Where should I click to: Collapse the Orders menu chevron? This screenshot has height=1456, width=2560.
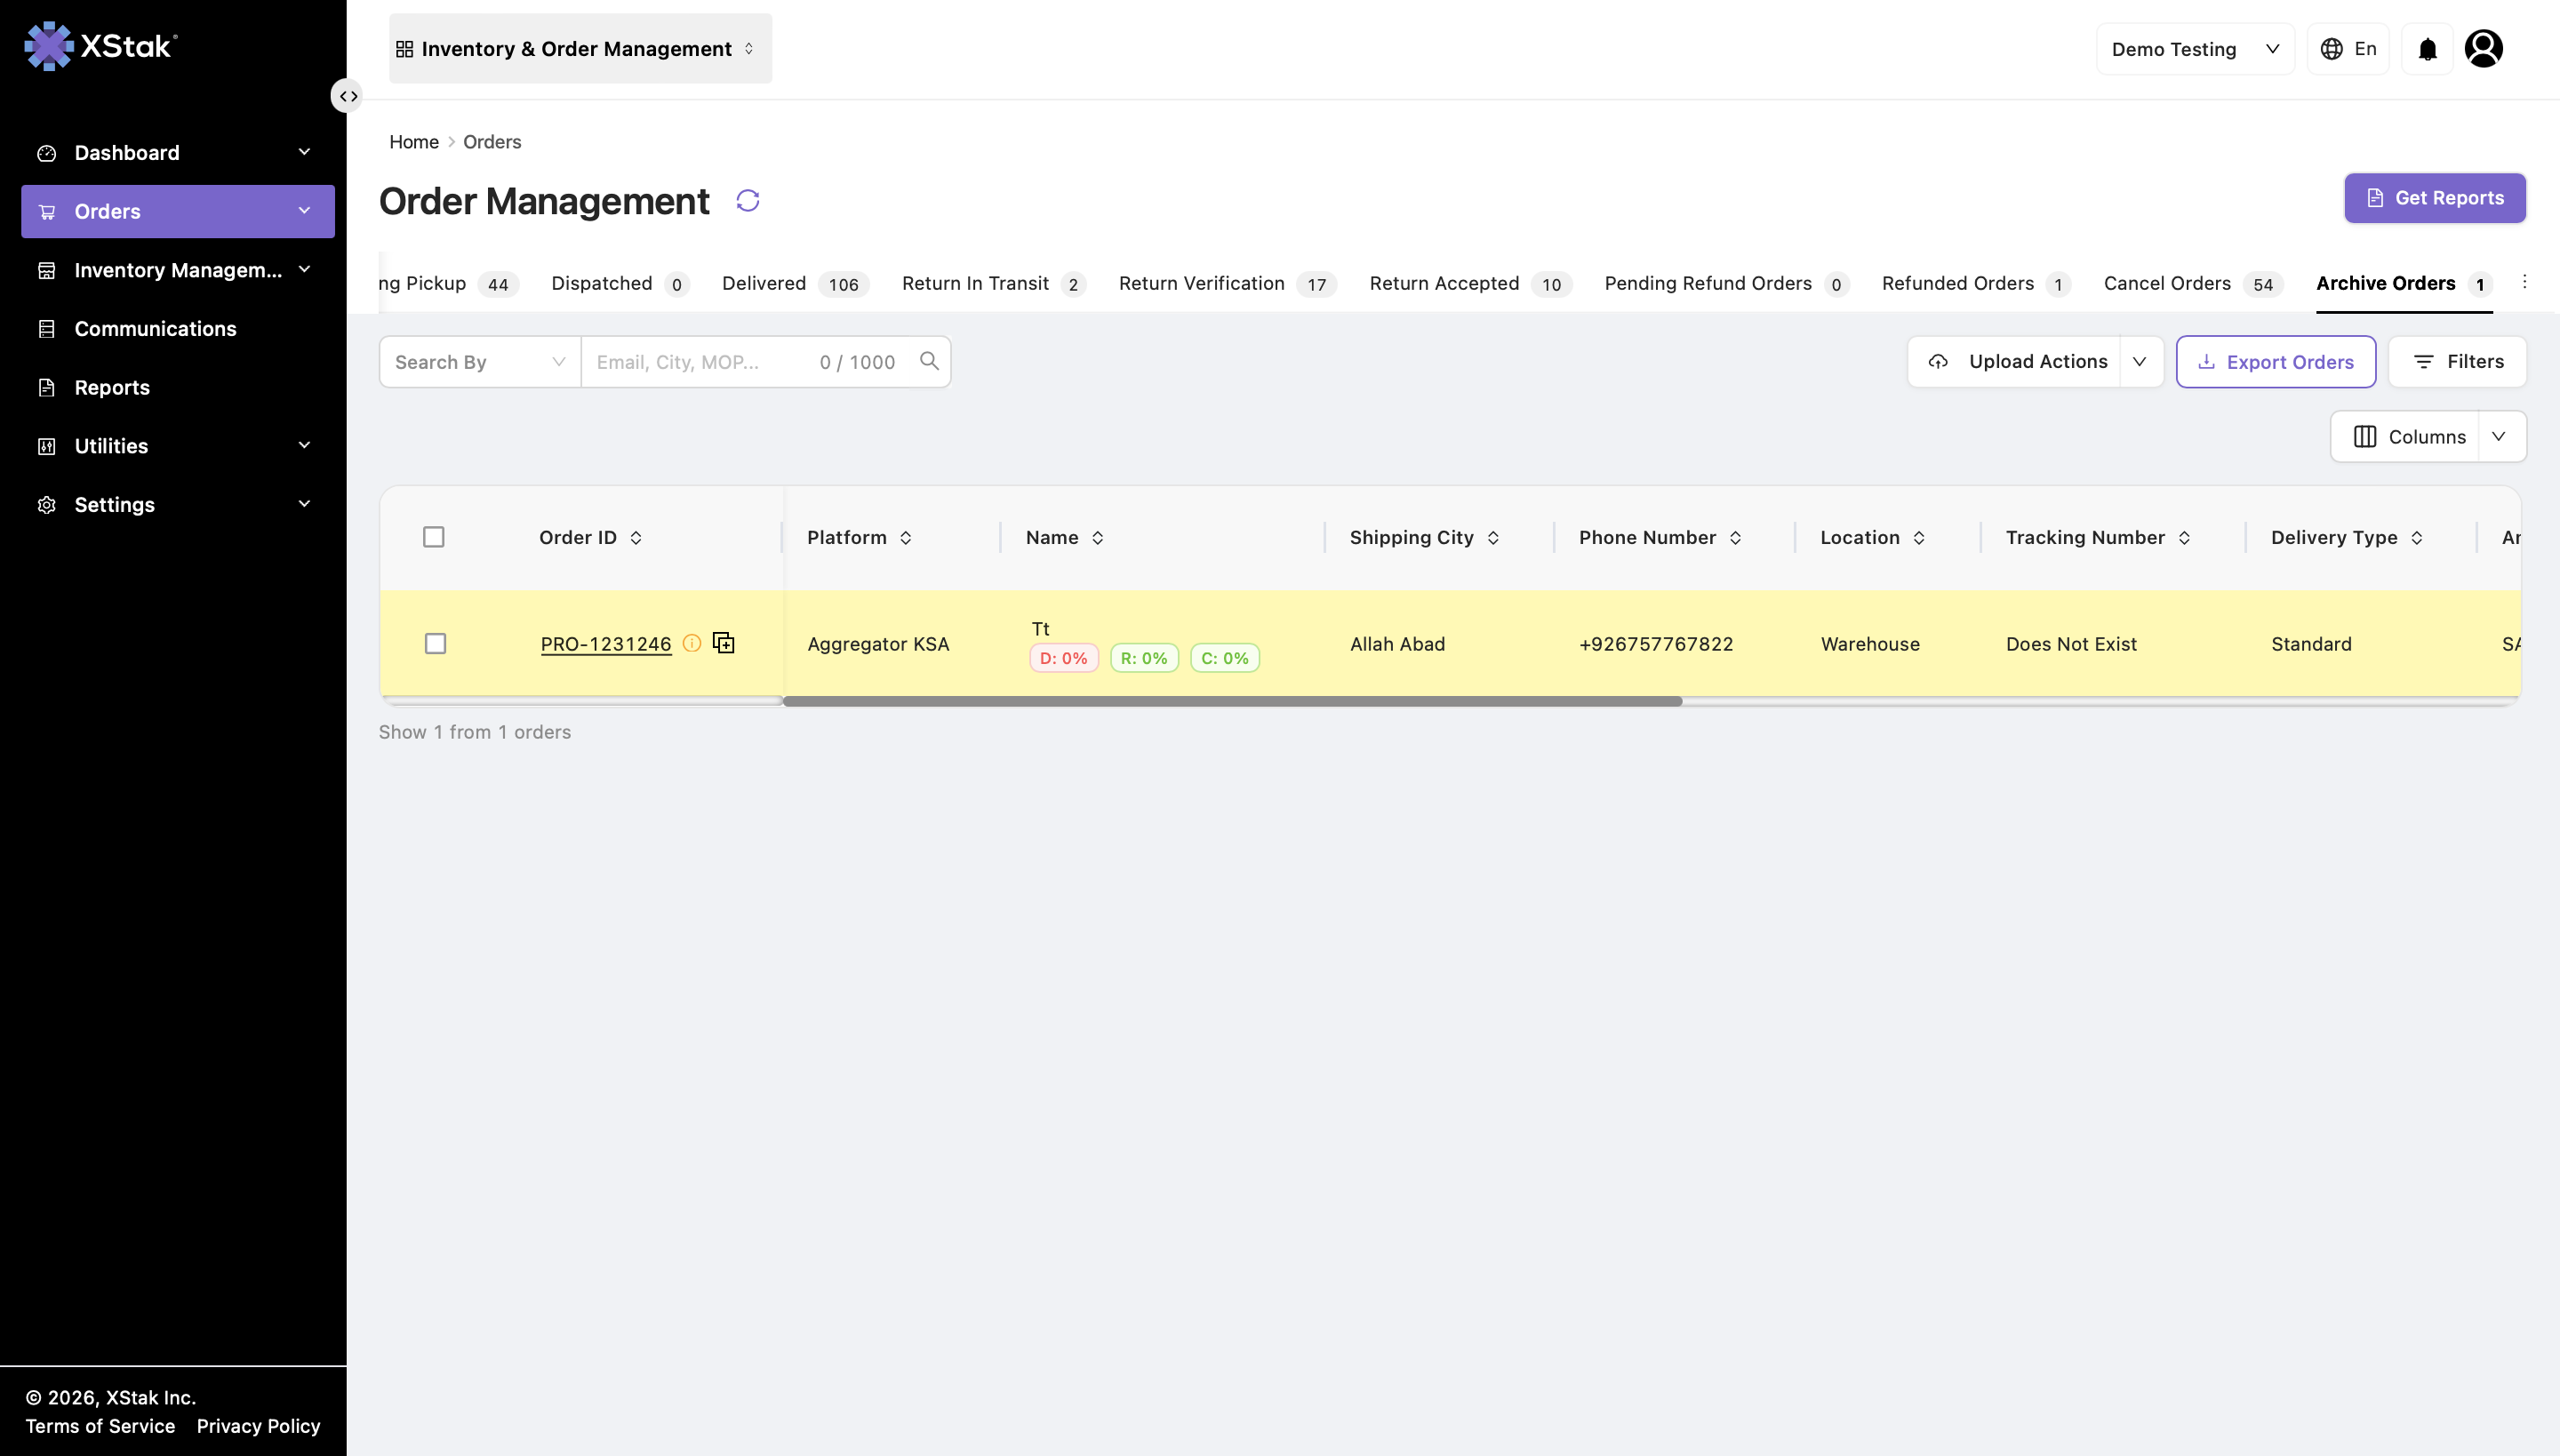[x=304, y=210]
